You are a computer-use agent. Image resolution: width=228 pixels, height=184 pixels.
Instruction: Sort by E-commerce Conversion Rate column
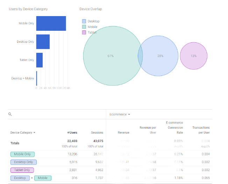pyautogui.click(x=174, y=128)
